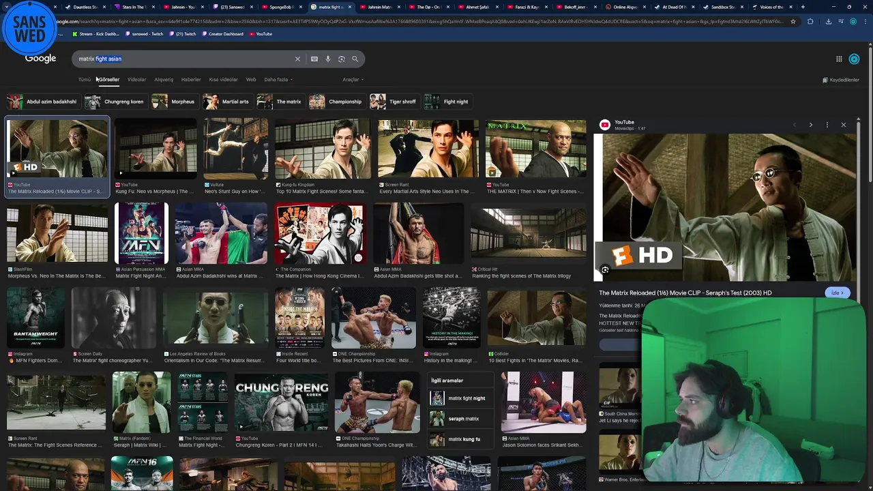Switch to Haberler tab
This screenshot has width=873, height=491.
191,80
